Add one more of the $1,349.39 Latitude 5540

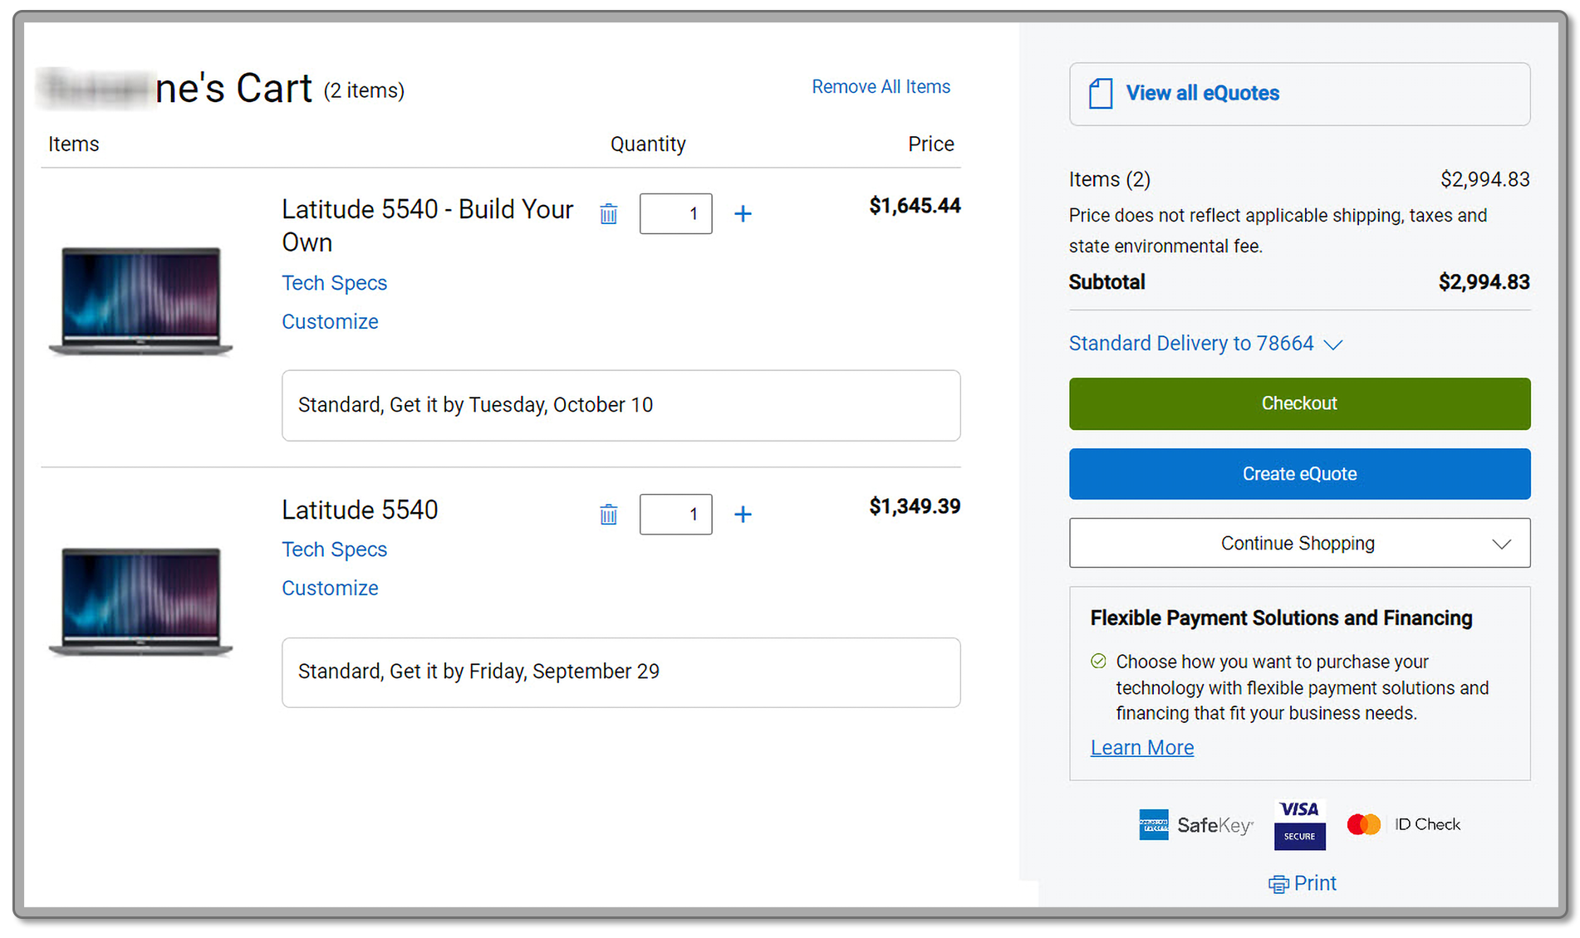point(743,515)
